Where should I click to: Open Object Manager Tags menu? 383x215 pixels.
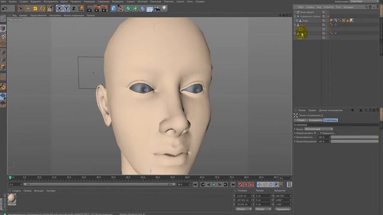pos(338,7)
